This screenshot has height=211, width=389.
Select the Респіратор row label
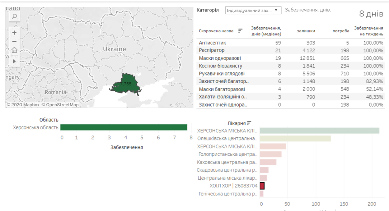(212, 50)
